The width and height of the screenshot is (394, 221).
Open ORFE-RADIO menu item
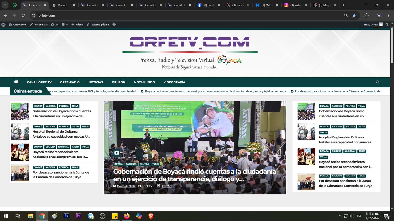tap(70, 82)
